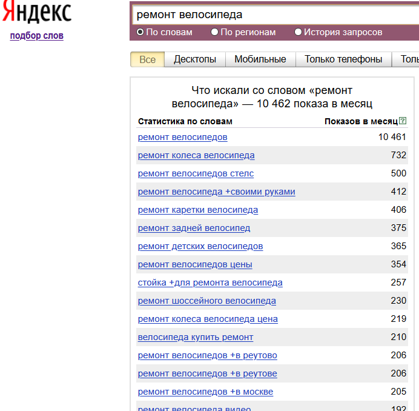419x411 pixels.
Task: Click 'ремонт велосипеда +своими руками' link
Action: (216, 192)
